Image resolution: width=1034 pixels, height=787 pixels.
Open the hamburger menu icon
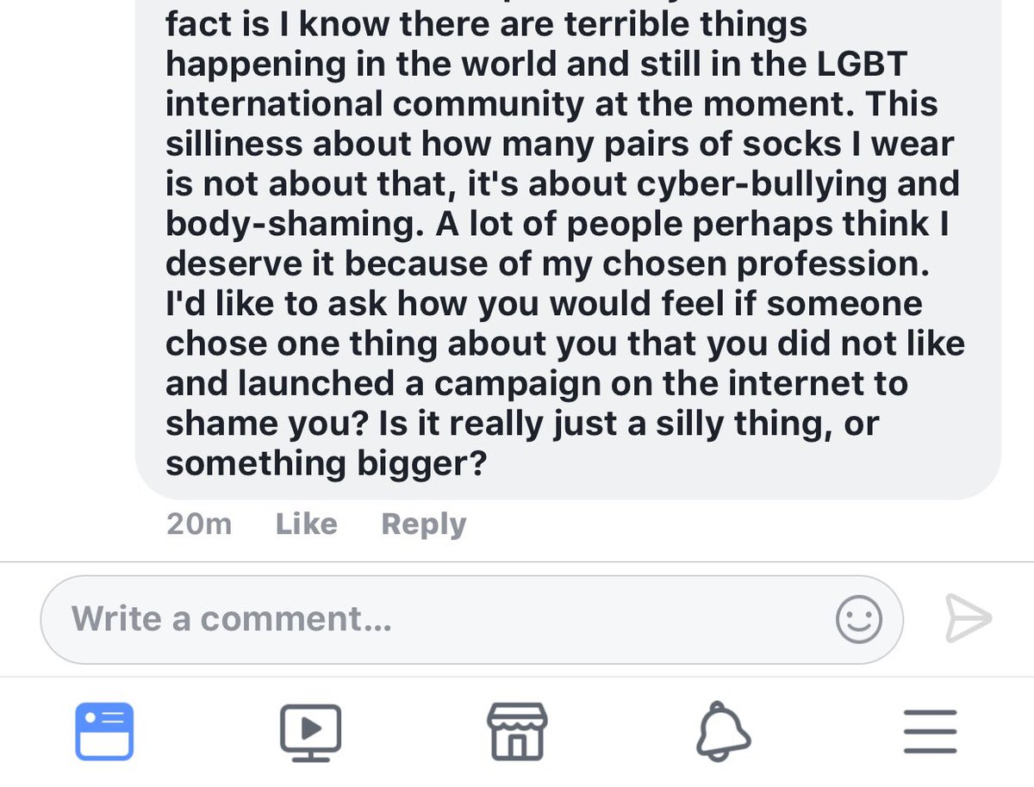930,731
